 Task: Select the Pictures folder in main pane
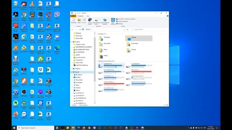tap(139, 50)
